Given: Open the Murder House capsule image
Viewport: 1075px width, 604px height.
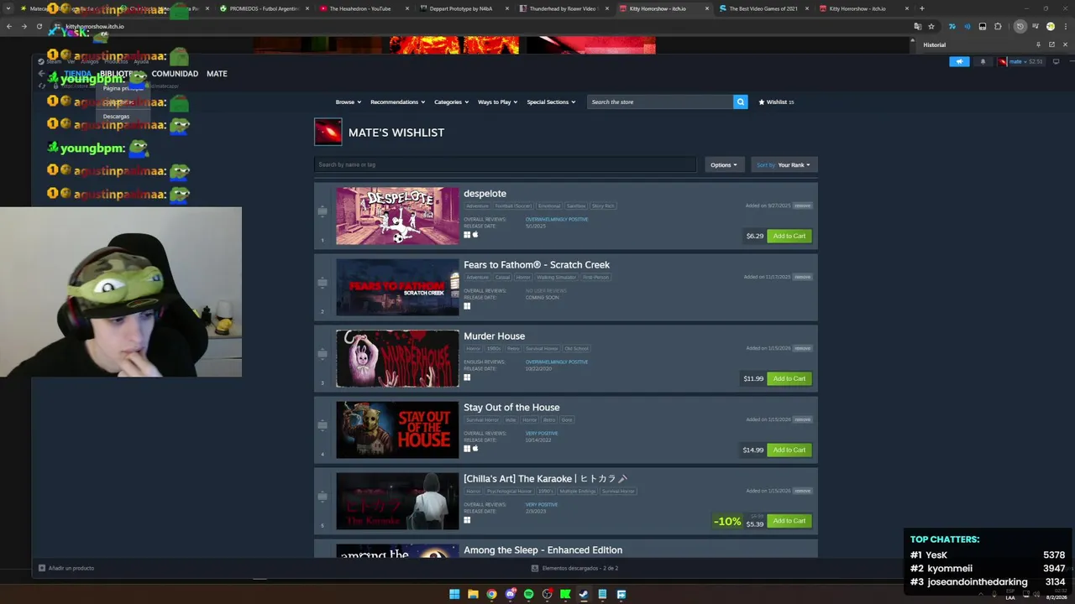Looking at the screenshot, I should click(397, 358).
